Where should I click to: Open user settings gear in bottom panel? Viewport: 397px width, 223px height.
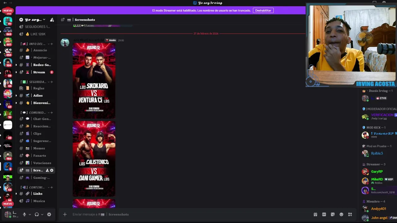pyautogui.click(x=49, y=214)
